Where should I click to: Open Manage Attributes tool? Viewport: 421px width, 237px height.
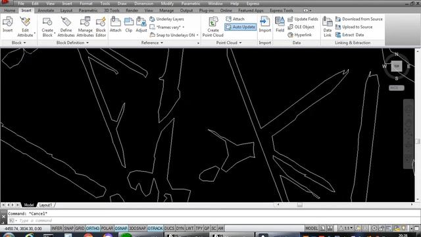click(85, 27)
